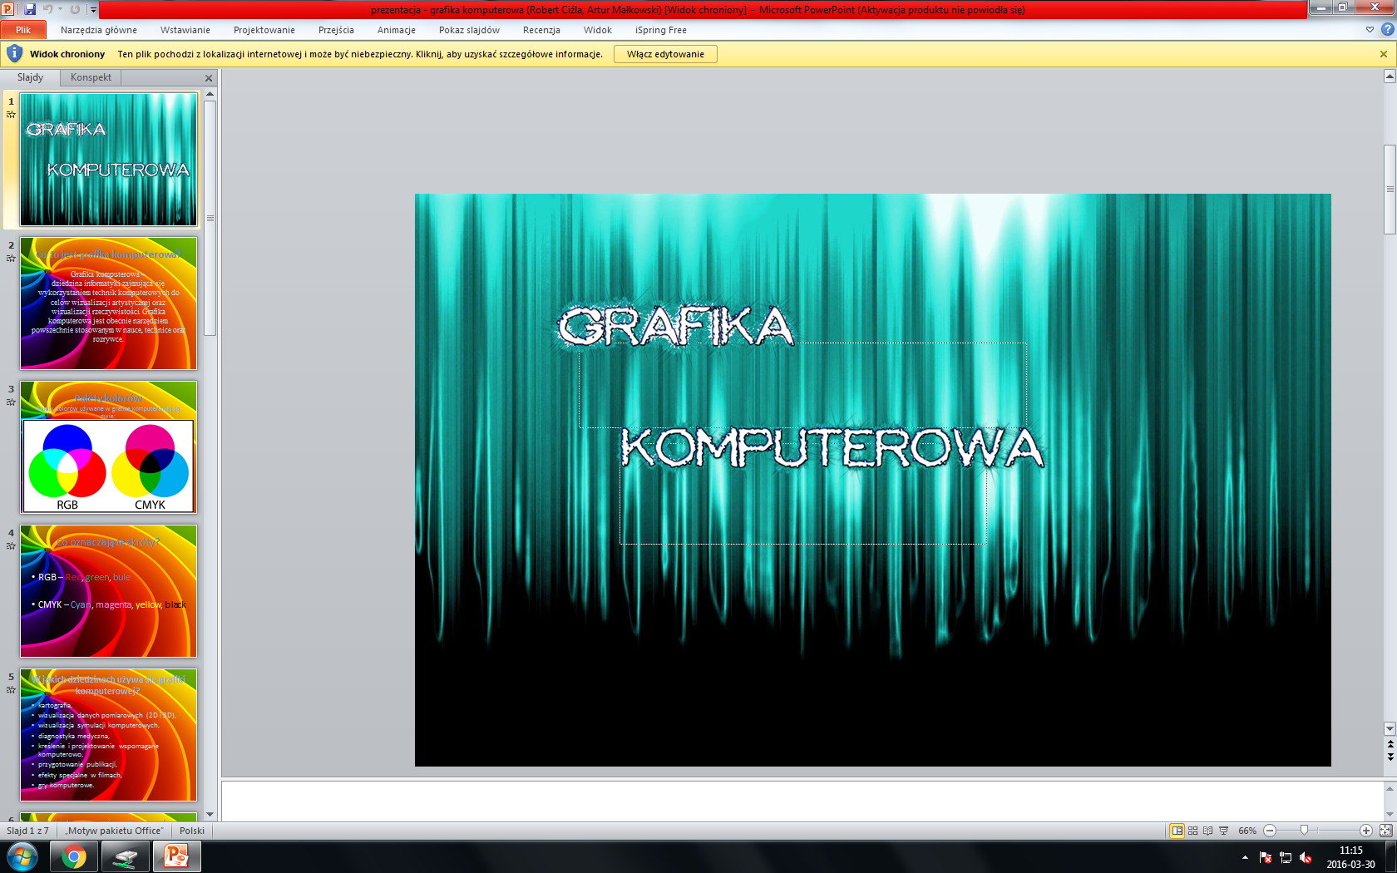Switch to the Konspekt outline tab
The image size is (1397, 873).
91,77
